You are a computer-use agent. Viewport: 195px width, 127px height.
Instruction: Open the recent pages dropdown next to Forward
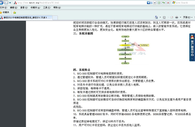point(10,3)
